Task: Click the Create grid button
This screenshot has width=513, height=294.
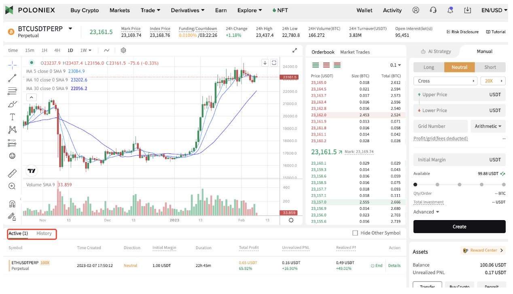Action: point(459,227)
